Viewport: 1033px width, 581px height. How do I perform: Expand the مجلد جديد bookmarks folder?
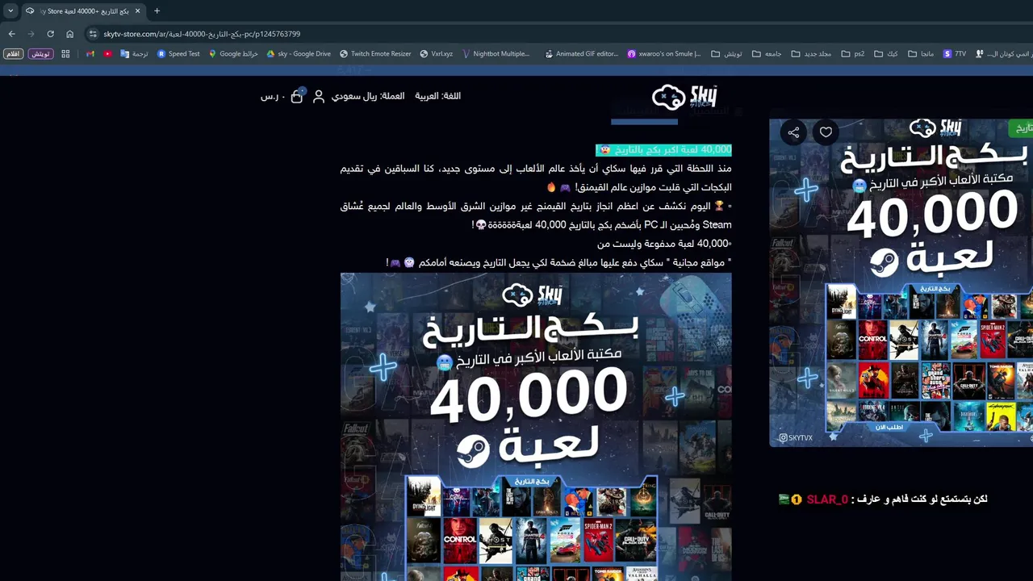(x=811, y=54)
